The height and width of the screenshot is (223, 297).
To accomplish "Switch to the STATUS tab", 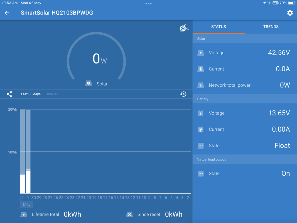I will pos(219,27).
